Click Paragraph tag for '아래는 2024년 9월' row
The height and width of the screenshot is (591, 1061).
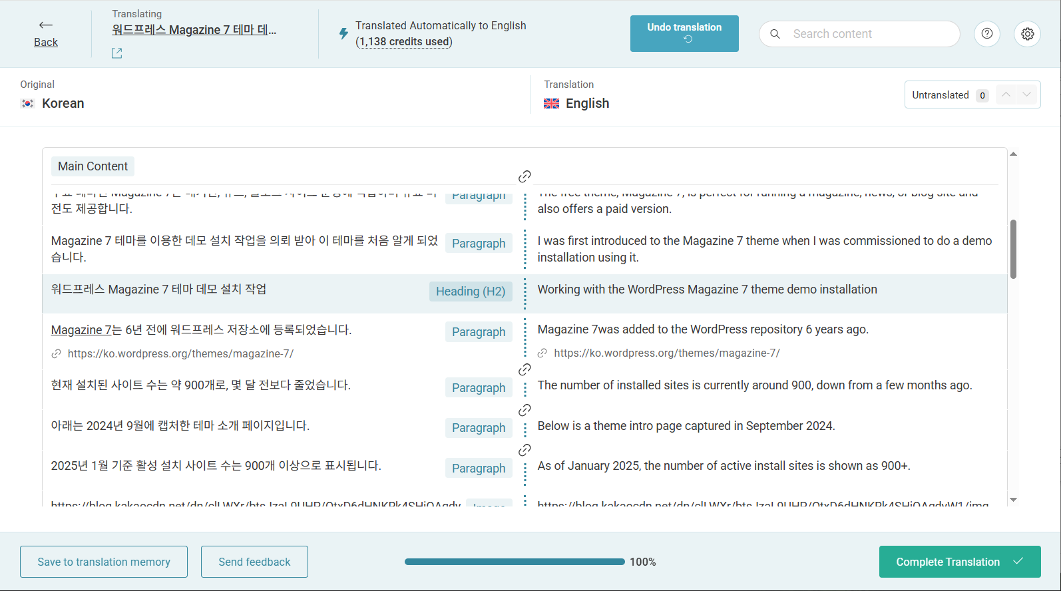[x=479, y=428]
